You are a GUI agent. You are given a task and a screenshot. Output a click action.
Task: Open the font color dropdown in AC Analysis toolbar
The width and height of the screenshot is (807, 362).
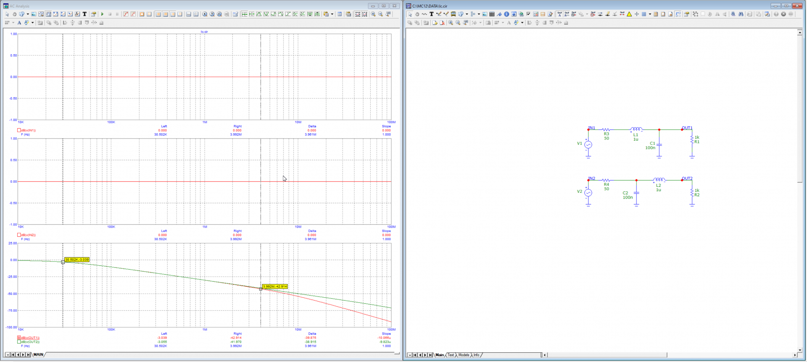coord(32,23)
